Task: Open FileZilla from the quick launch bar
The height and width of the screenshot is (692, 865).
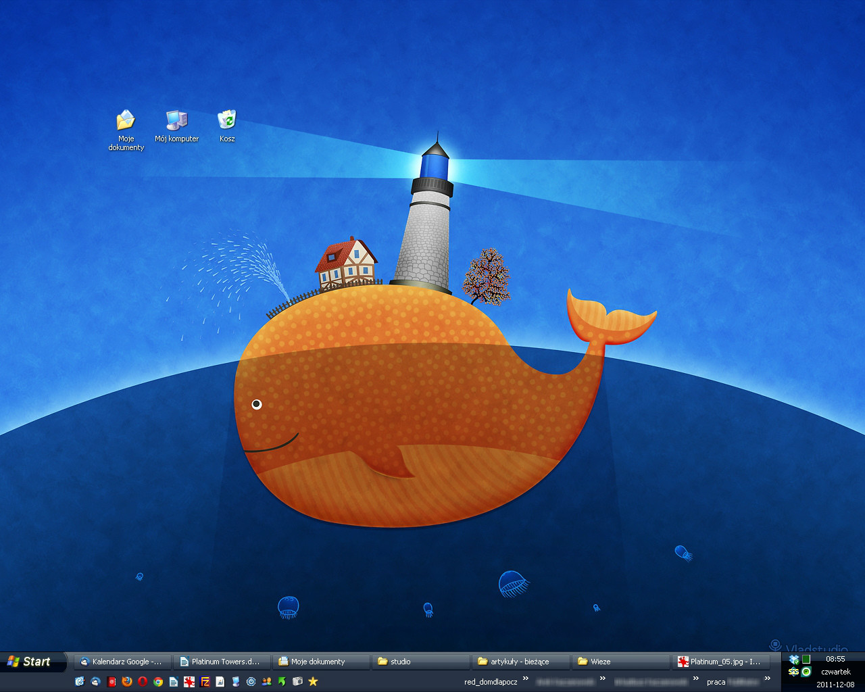Action: pyautogui.click(x=205, y=682)
